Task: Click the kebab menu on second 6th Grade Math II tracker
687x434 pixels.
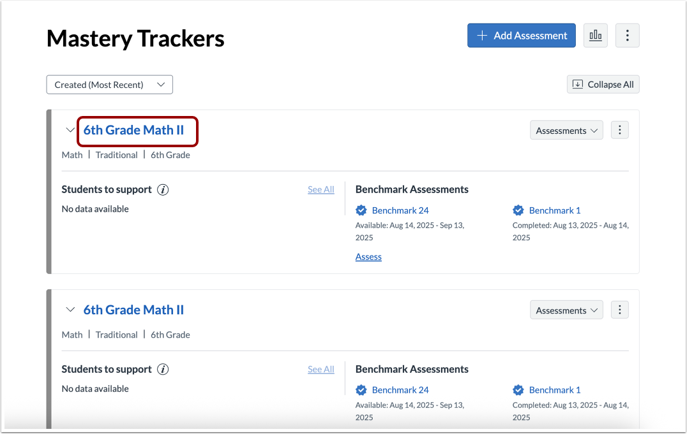Action: [619, 309]
